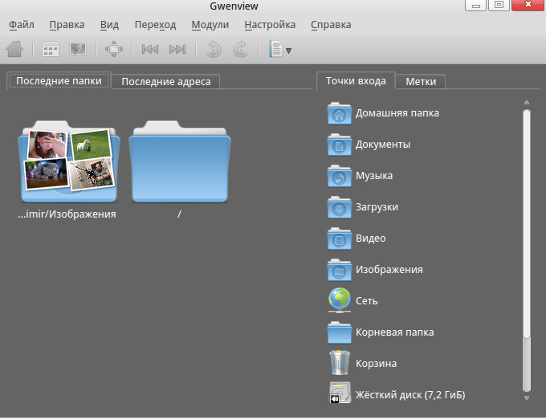The width and height of the screenshot is (546, 420).
Task: Click the Документы folder icon
Action: click(x=339, y=145)
